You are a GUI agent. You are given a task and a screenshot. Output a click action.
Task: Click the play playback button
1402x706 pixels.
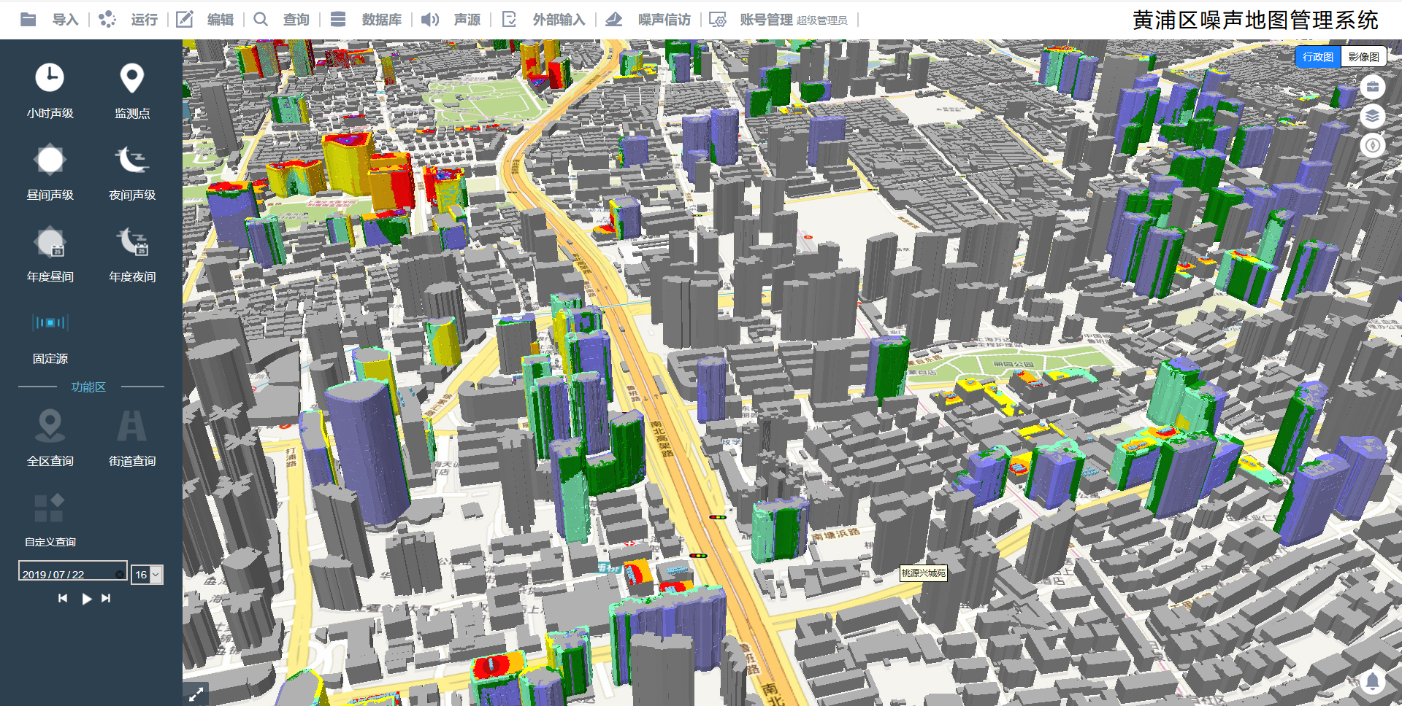(86, 598)
